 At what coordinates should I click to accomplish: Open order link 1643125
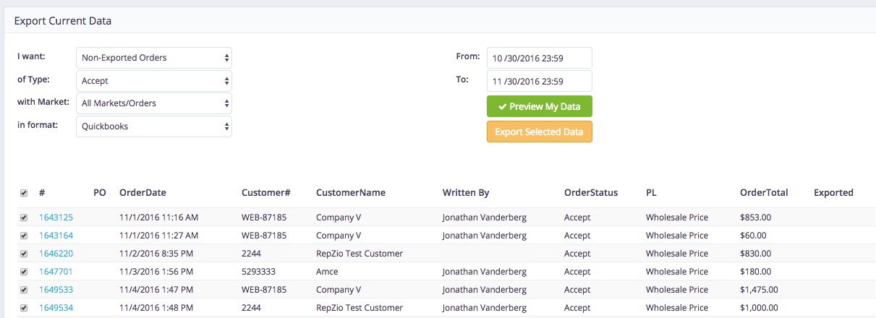point(56,218)
